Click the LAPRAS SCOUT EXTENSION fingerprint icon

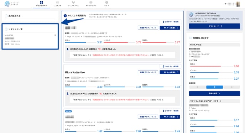(191, 15)
